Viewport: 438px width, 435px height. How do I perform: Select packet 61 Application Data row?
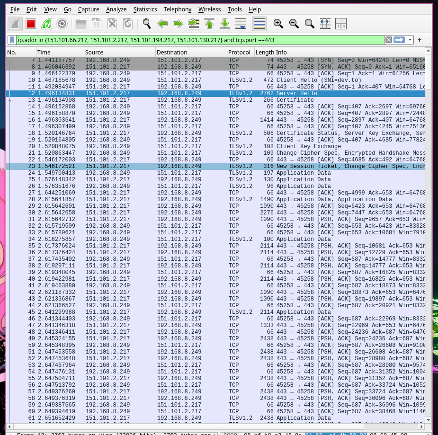[x=215, y=418]
